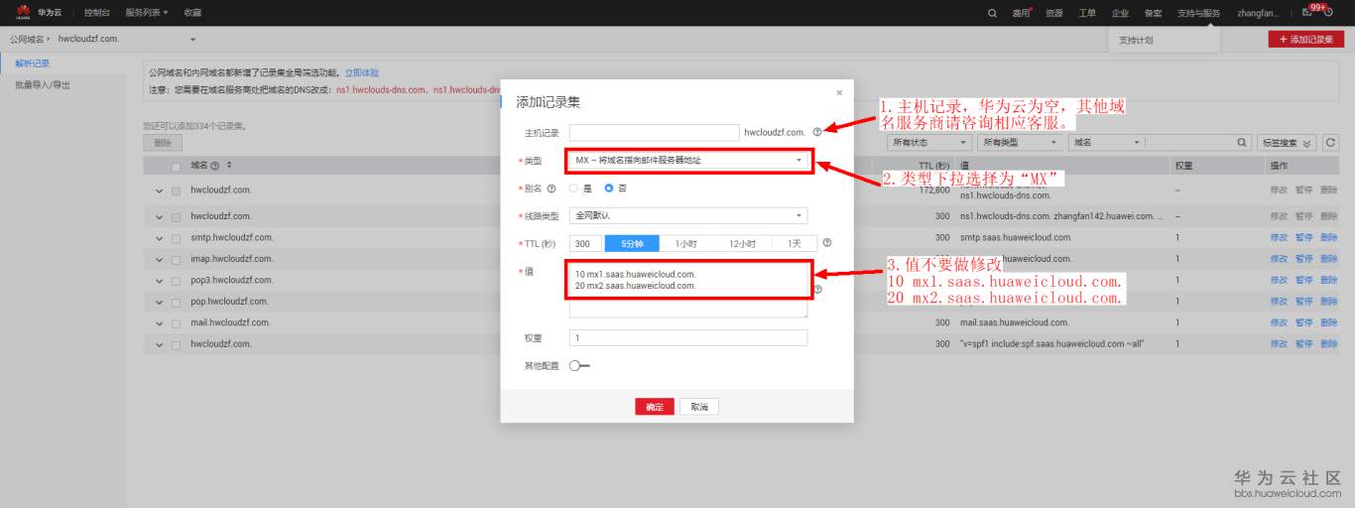This screenshot has width=1355, height=508.
Task: Click the 值 textarea with mx1 records
Action: (688, 290)
